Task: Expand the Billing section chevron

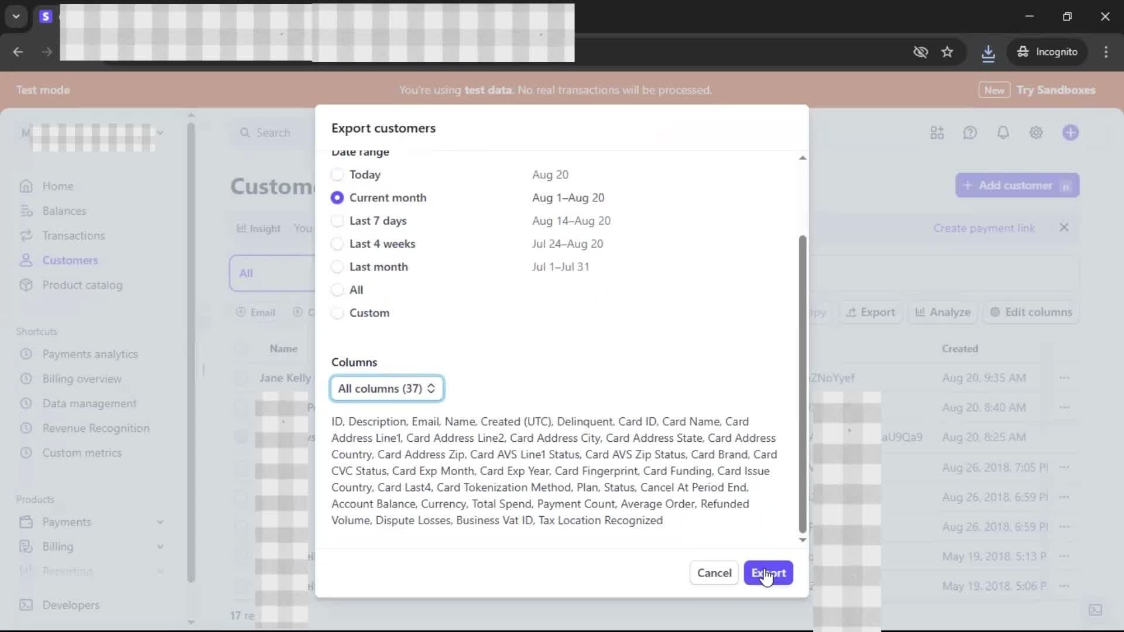Action: 160,547
